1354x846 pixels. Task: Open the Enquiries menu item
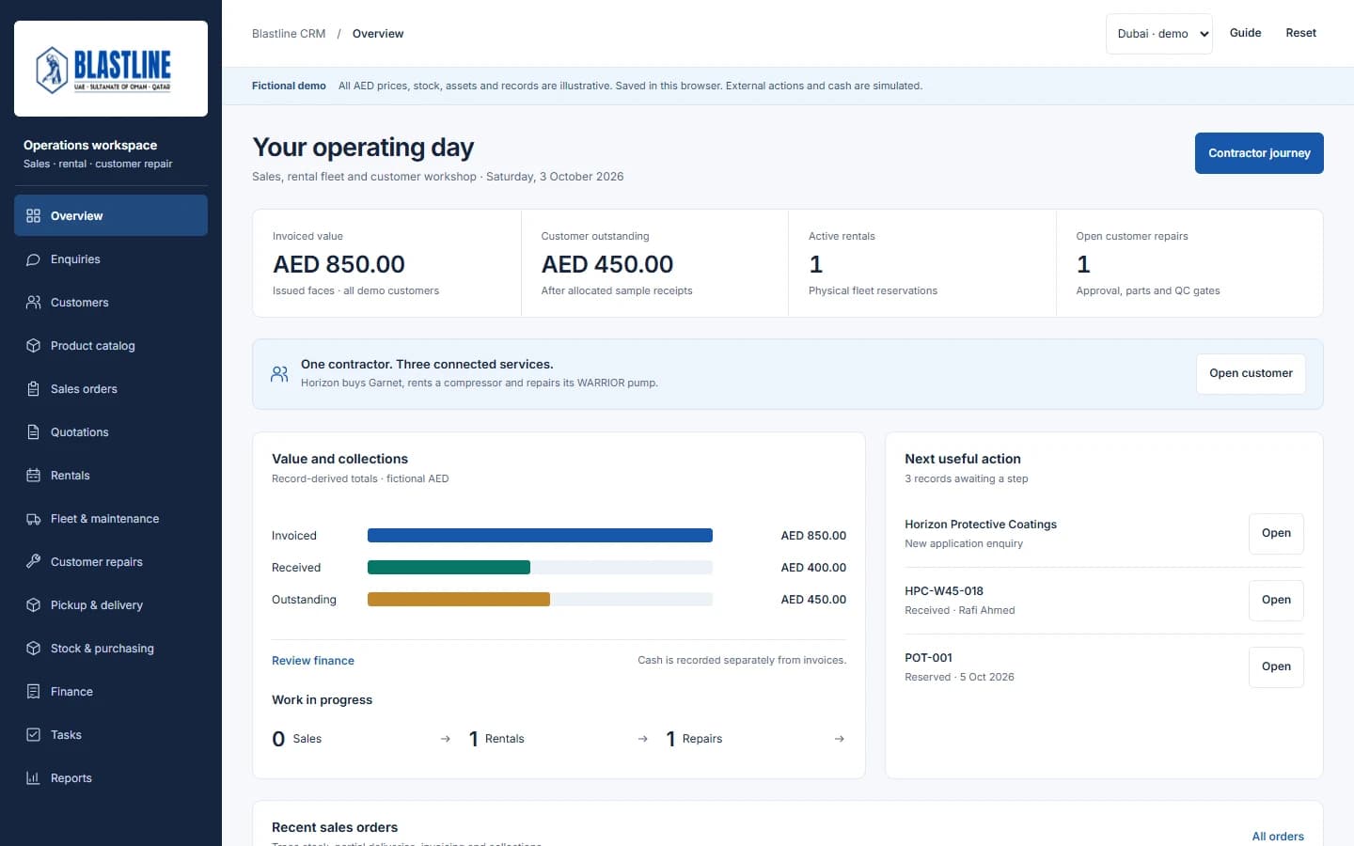pyautogui.click(x=111, y=259)
